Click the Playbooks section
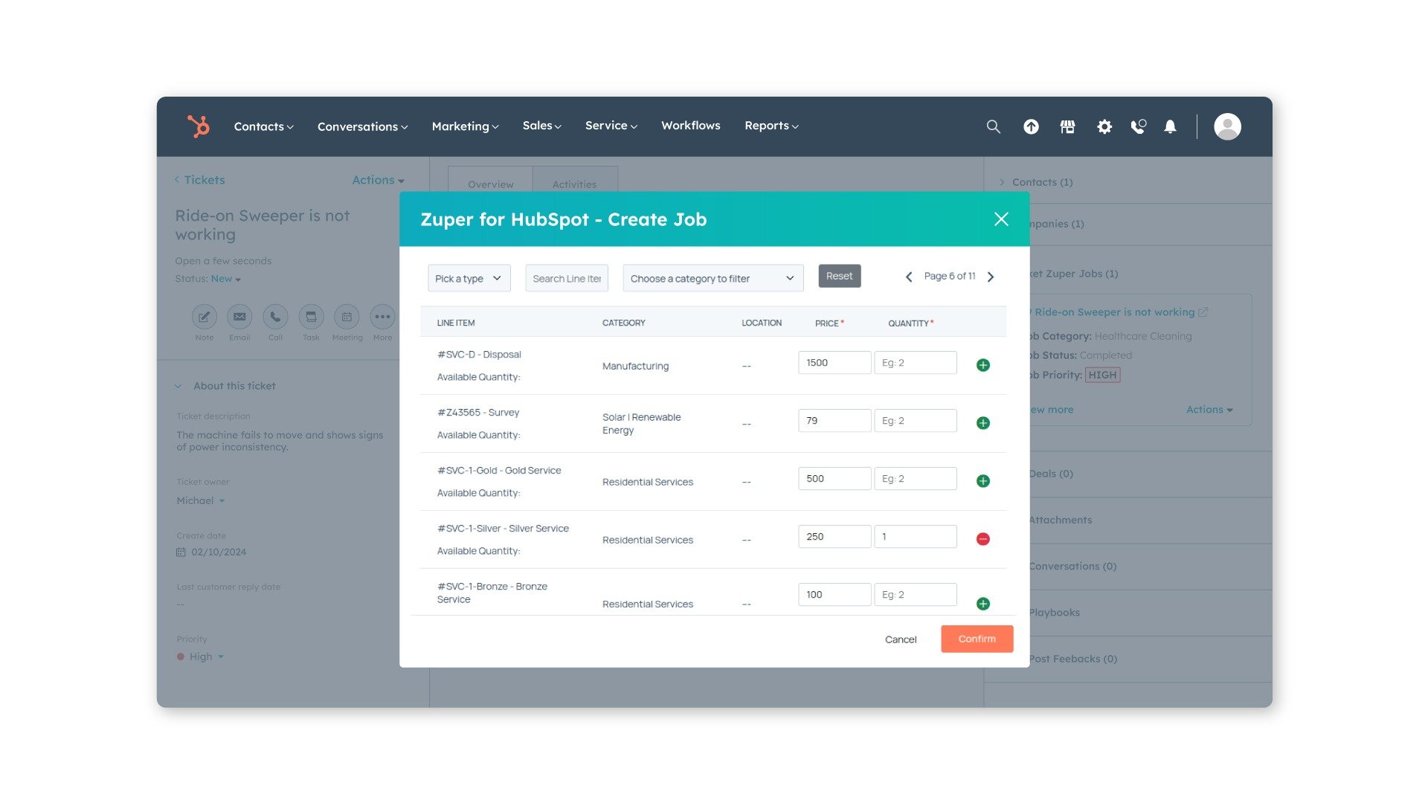The width and height of the screenshot is (1428, 803). 1054,613
